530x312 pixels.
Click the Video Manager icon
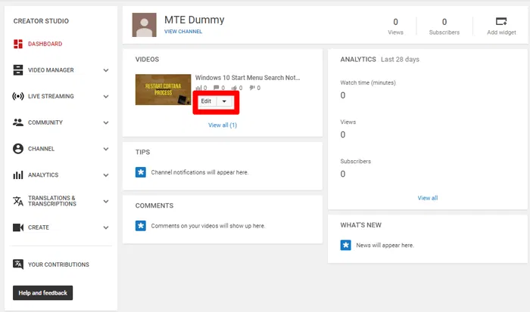coord(18,70)
